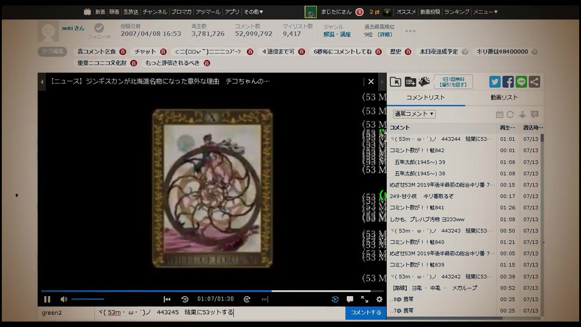The height and width of the screenshot is (327, 581).
Task: Open the player settings gear
Action: tap(379, 299)
